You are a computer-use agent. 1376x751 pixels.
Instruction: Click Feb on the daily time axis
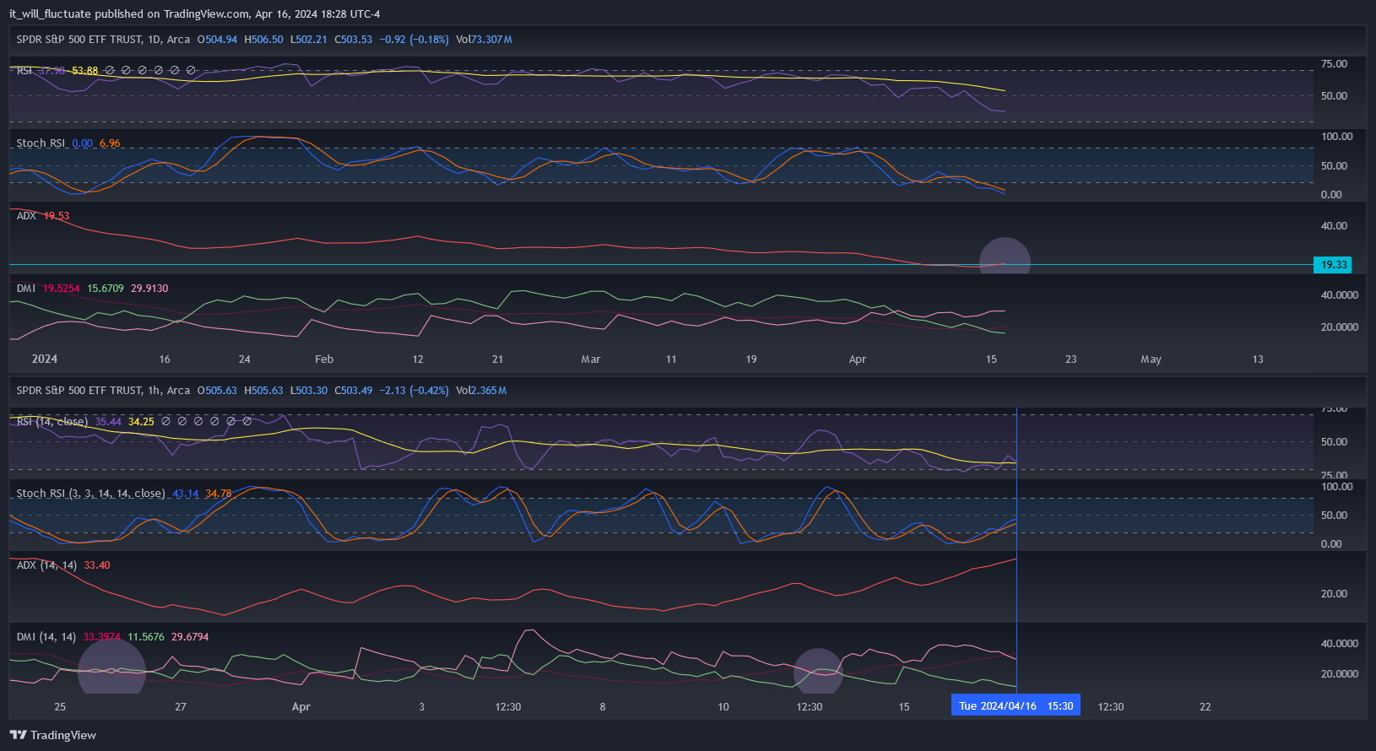[324, 359]
